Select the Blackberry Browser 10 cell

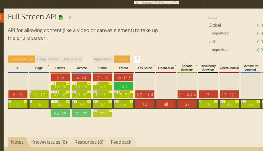click(208, 104)
